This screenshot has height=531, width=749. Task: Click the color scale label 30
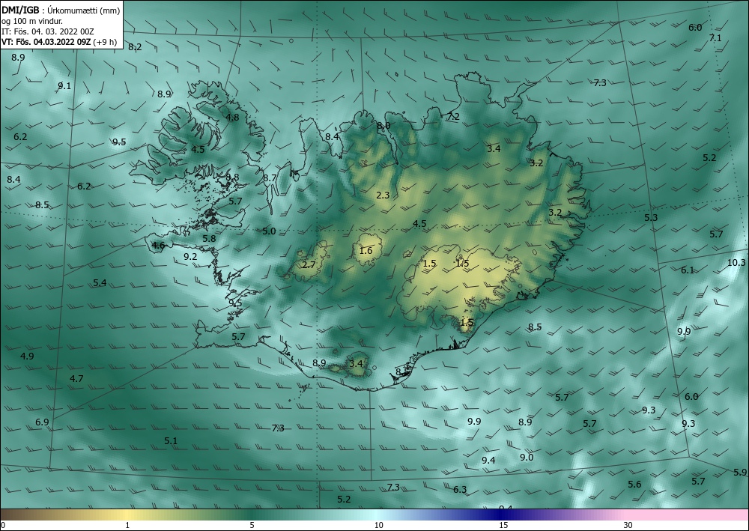tap(628, 525)
